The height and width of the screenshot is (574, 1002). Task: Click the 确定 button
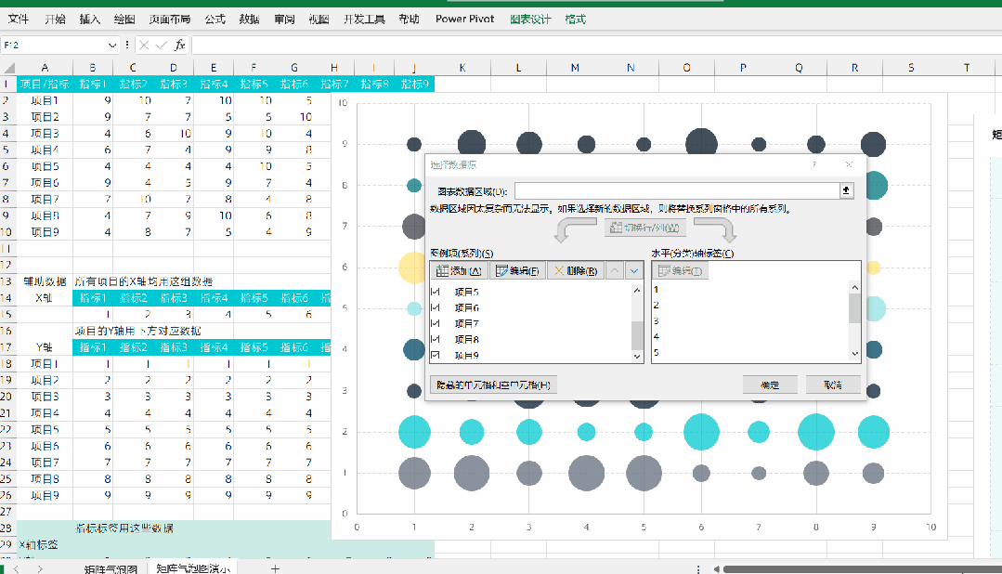tap(770, 385)
